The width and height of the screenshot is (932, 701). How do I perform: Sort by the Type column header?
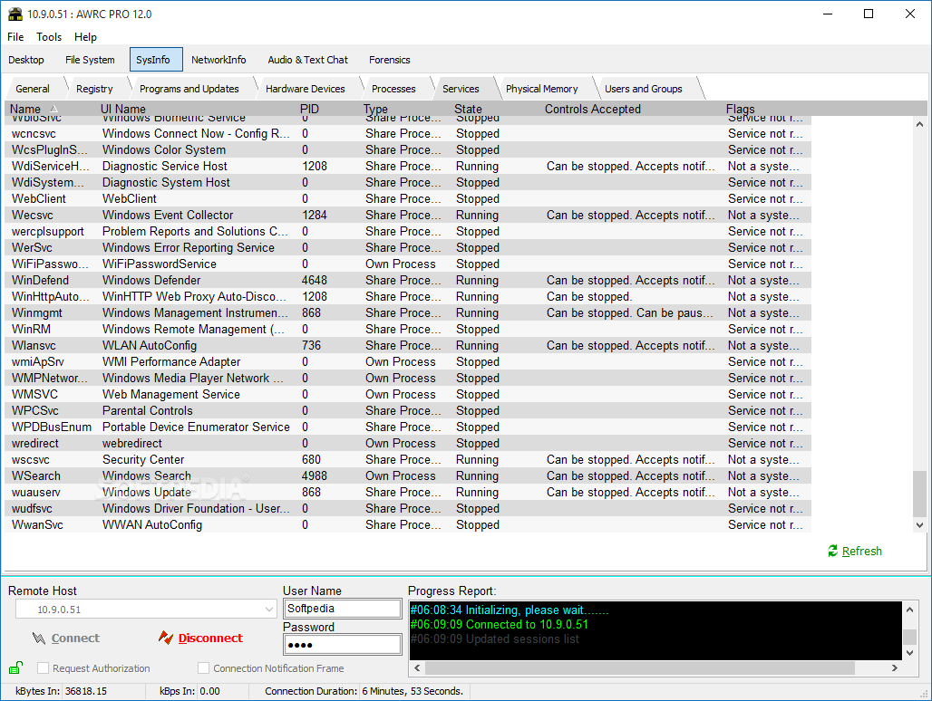(x=404, y=109)
